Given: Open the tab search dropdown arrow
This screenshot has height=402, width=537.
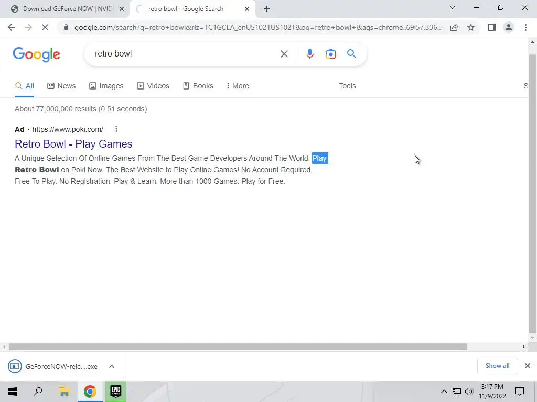Looking at the screenshot, I should [453, 7].
